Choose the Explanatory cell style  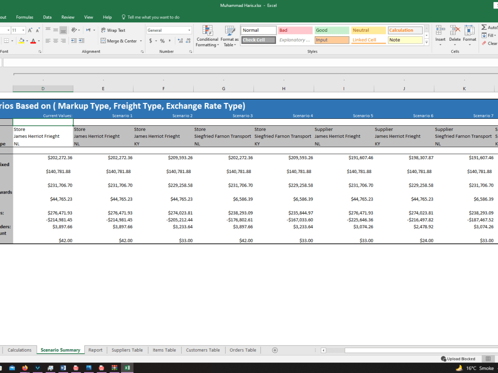pos(295,40)
